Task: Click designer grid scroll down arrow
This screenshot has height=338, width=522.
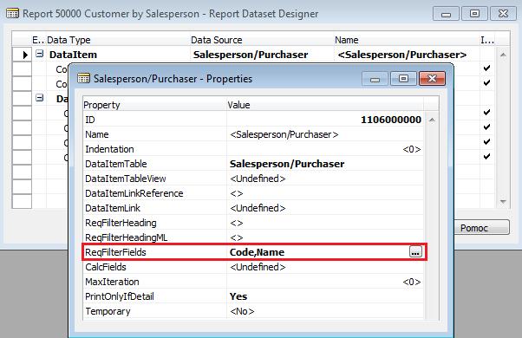Action: point(503,202)
